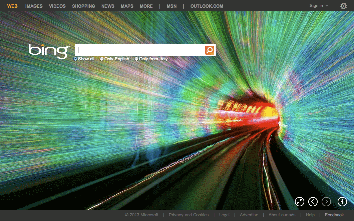Viewport: 354px width, 221px height.
Task: Show next background image arrow
Action: pyautogui.click(x=326, y=202)
